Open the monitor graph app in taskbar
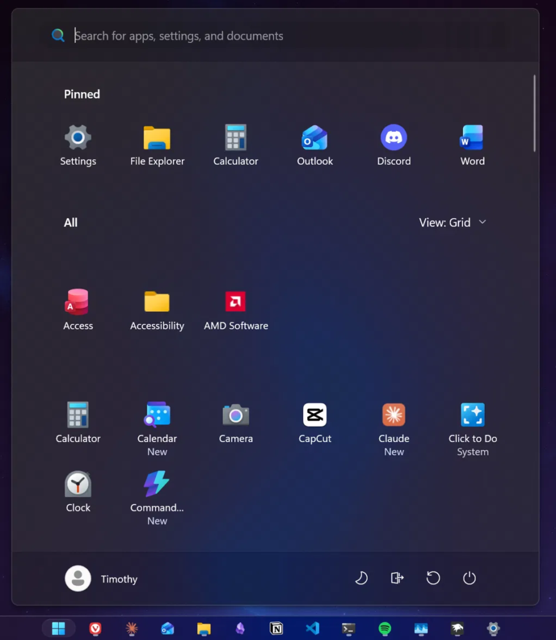The width and height of the screenshot is (556, 640). point(421,629)
